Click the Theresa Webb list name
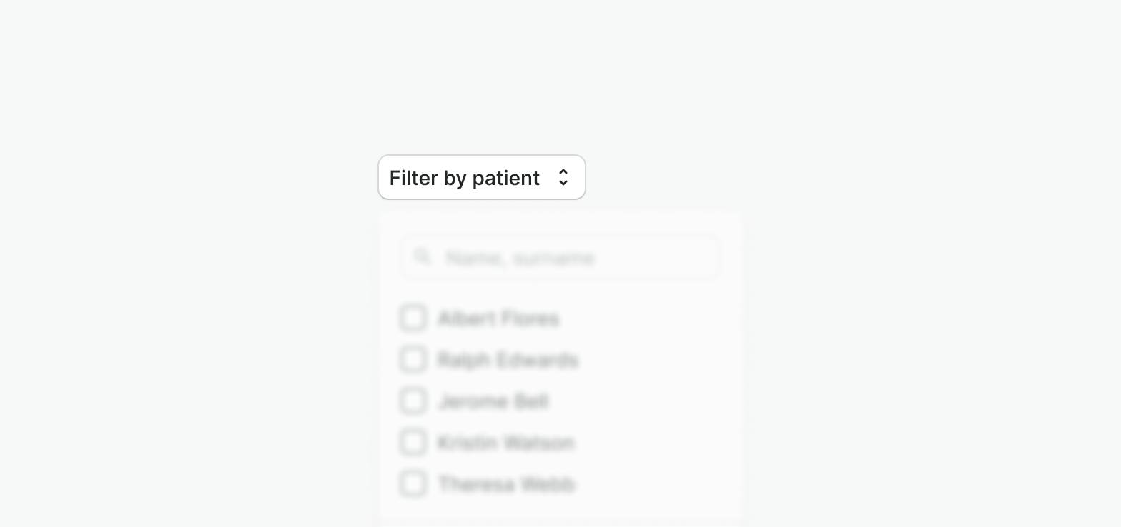 506,484
